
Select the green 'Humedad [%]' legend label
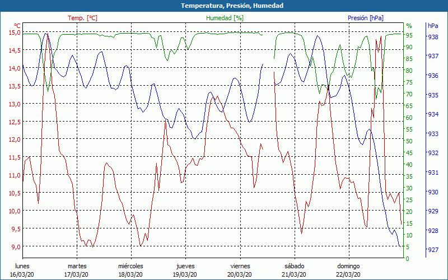(225, 18)
